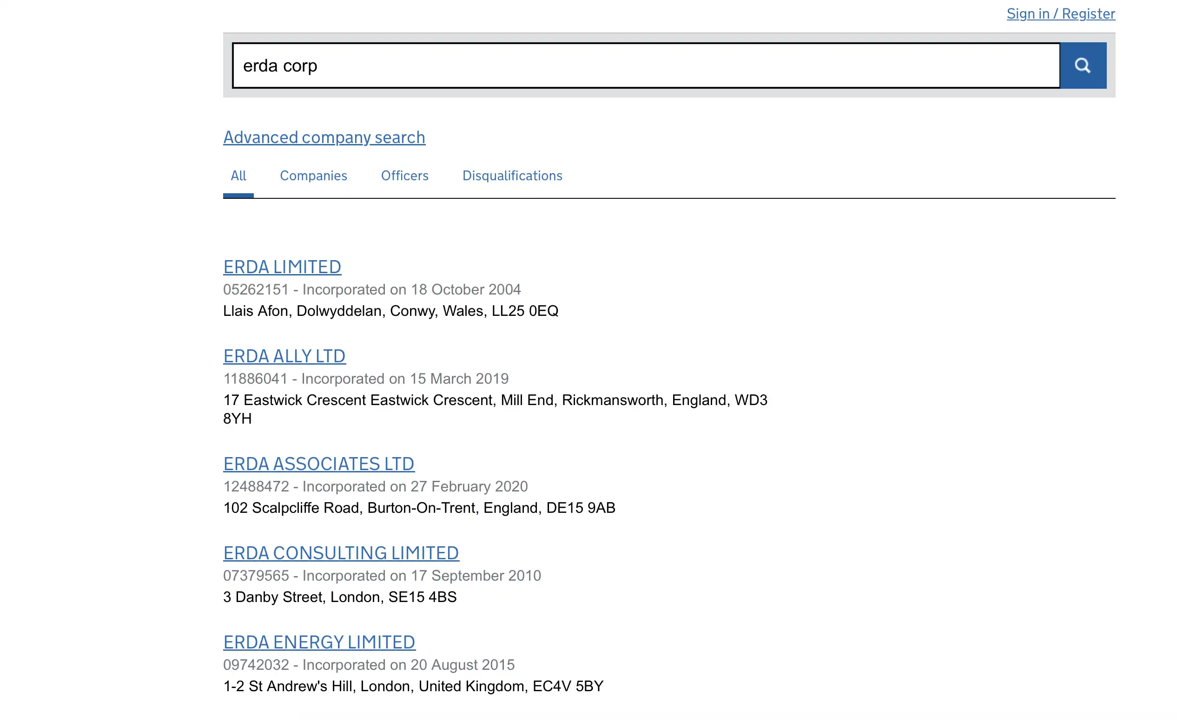
Task: Open ERDA ALLY LTD company result
Action: (x=284, y=356)
